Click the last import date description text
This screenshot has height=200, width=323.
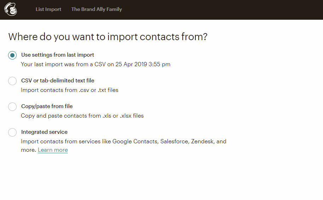[95, 64]
